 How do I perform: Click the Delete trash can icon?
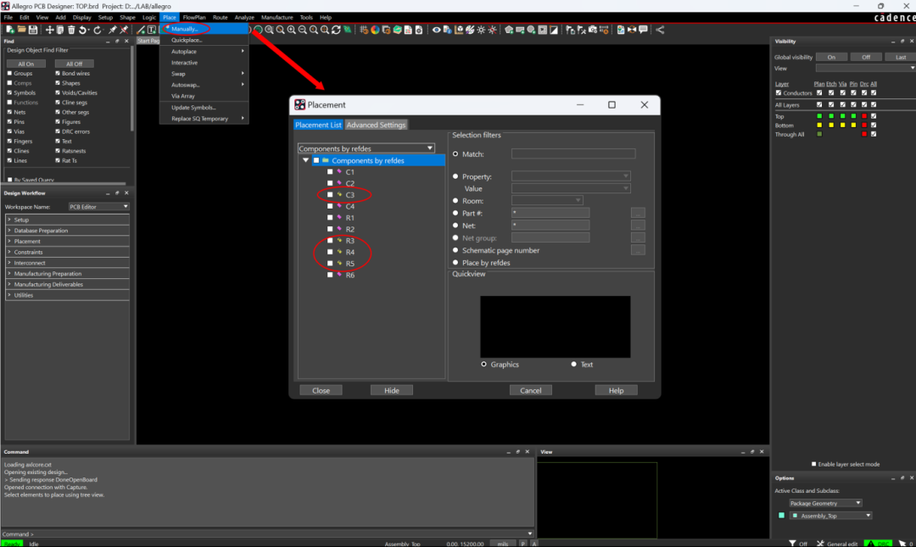[x=71, y=29]
